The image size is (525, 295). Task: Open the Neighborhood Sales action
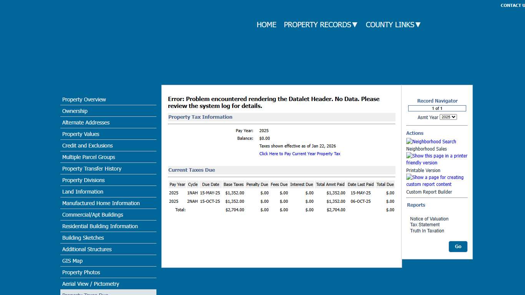point(427,149)
